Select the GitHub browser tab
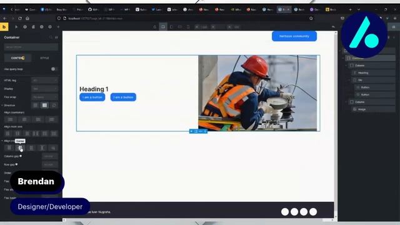Image resolution: width=400 pixels, height=225 pixels. coord(94,9)
